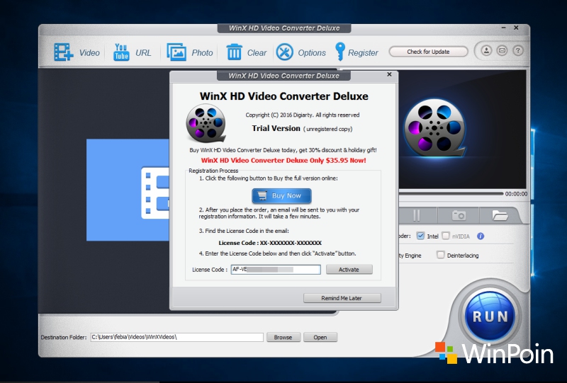The width and height of the screenshot is (567, 383).
Task: Click the Clear trash can icon
Action: (x=235, y=52)
